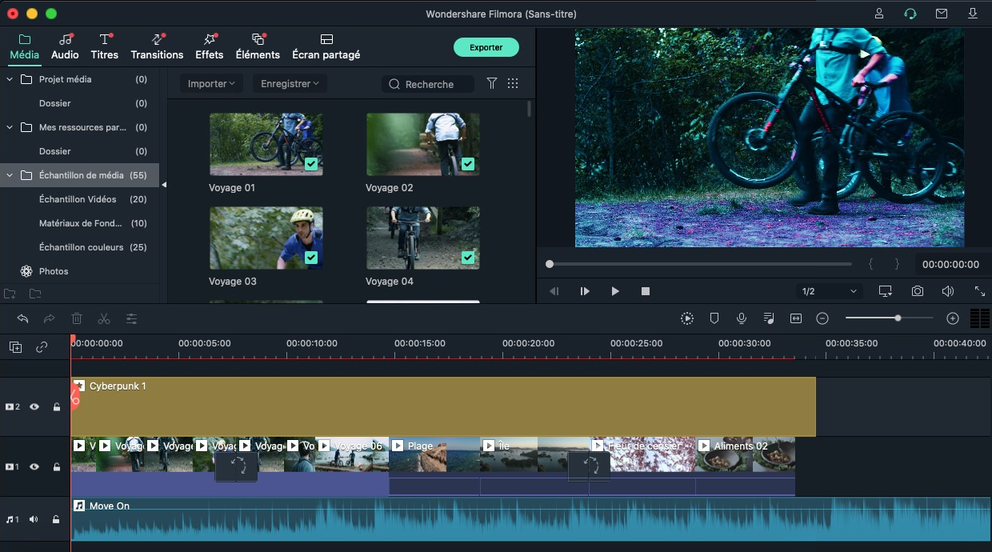Mute the audio track 1 speaker

[34, 519]
